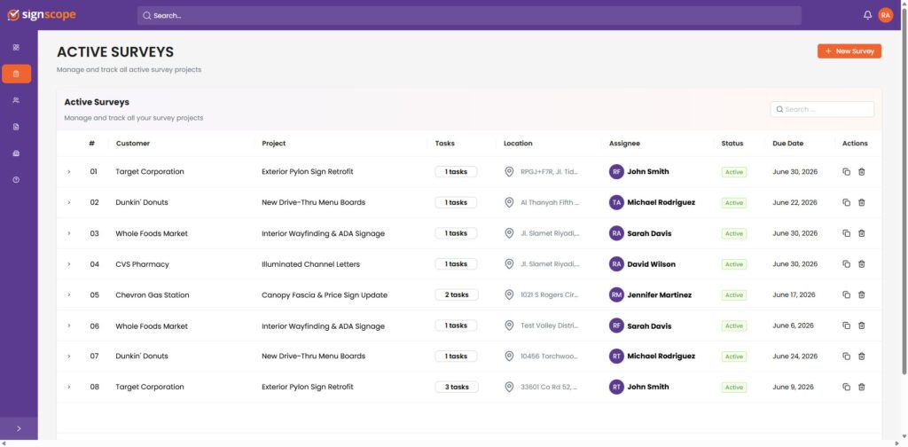
Task: Delete survey 02 Dunkin' Donuts
Action: point(862,202)
